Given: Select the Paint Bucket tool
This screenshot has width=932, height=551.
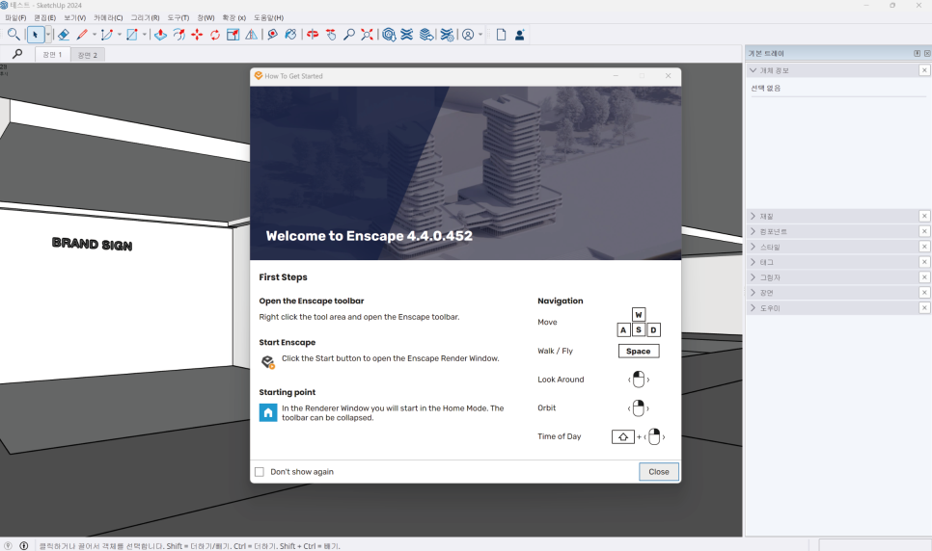Looking at the screenshot, I should (290, 35).
